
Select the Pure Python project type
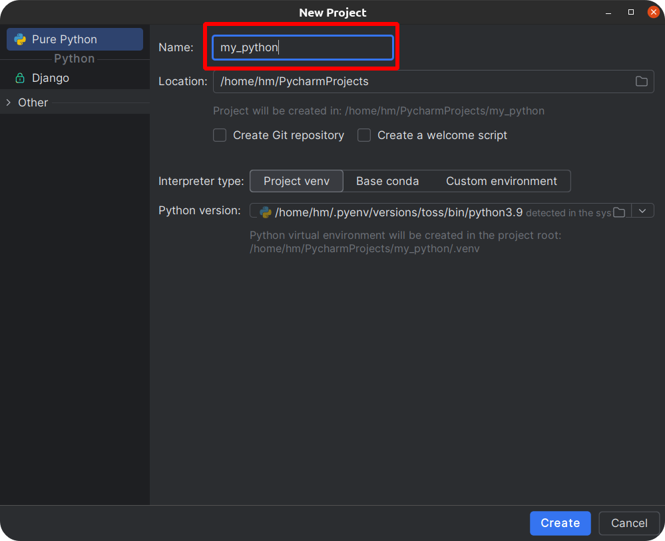pos(75,39)
